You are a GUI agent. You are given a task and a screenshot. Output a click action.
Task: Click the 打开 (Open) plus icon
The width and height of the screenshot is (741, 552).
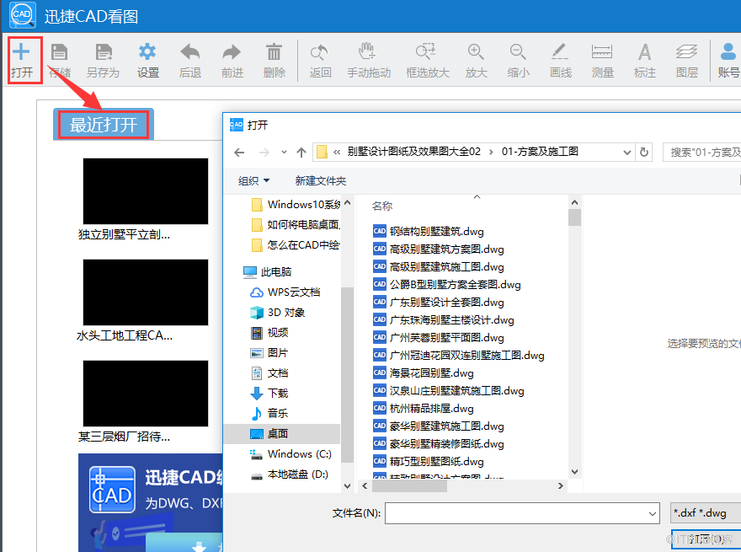tap(22, 52)
